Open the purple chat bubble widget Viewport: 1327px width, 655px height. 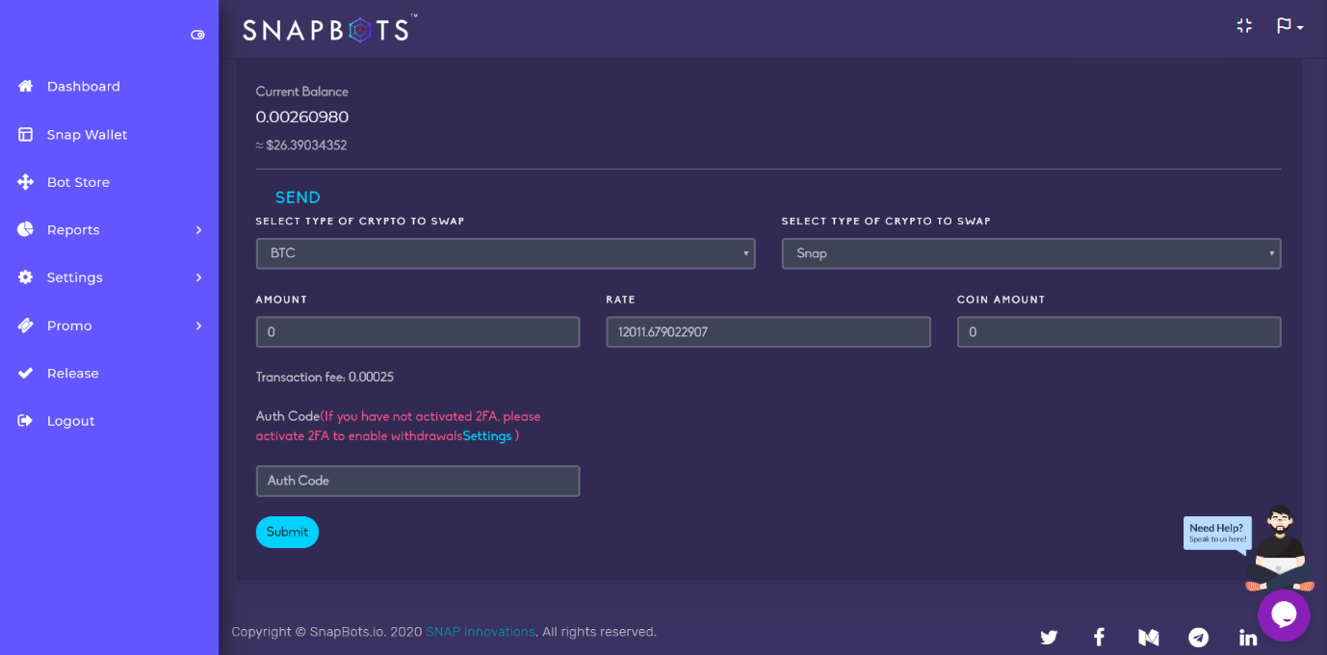(1284, 615)
